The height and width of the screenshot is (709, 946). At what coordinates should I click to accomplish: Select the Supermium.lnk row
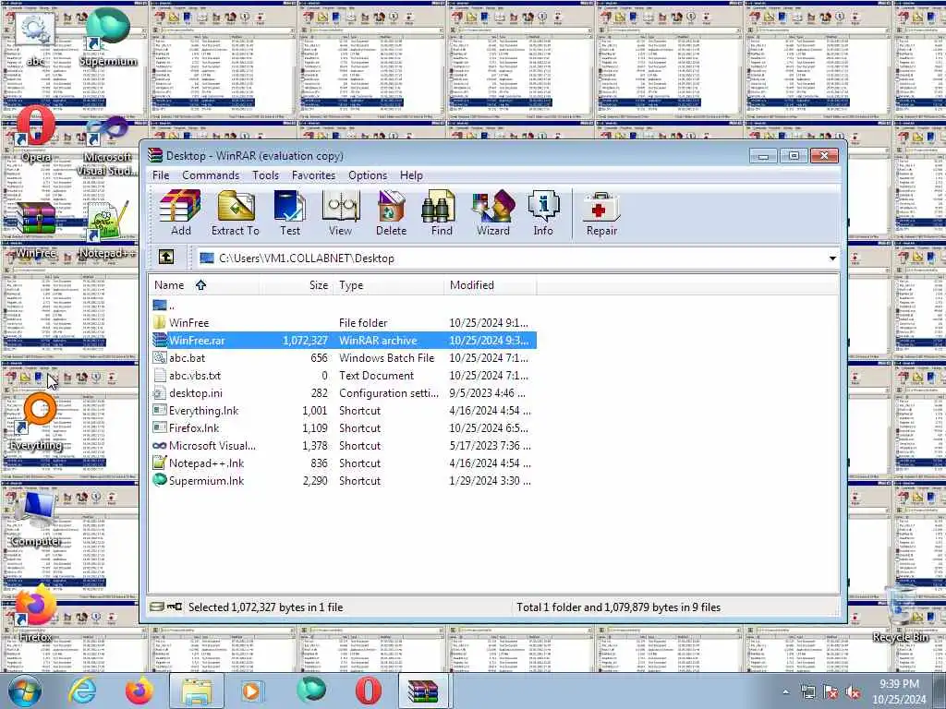tap(343, 480)
